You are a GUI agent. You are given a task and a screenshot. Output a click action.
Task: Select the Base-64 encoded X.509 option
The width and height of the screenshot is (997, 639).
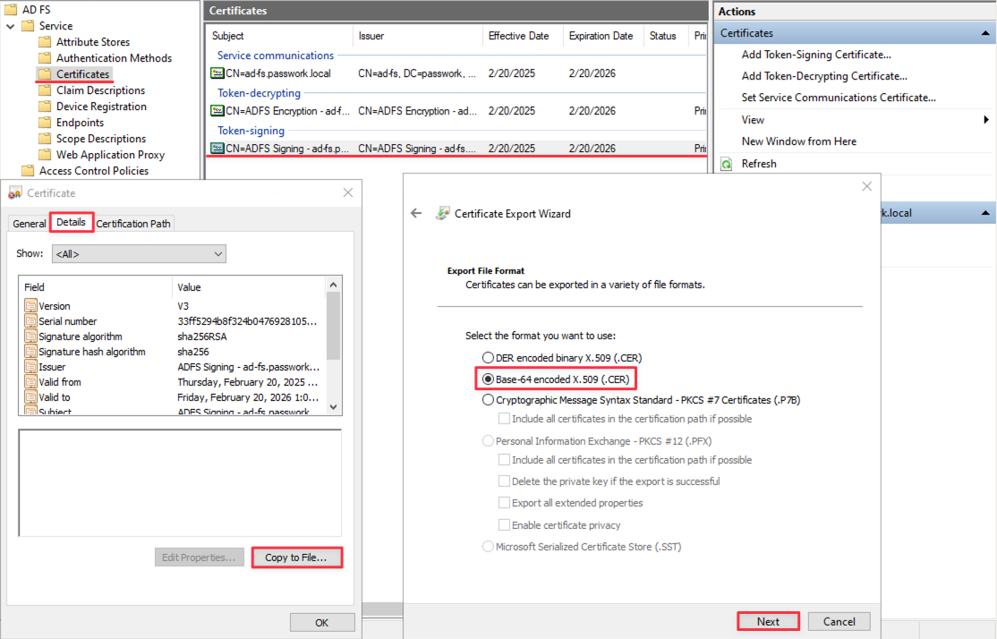click(488, 379)
